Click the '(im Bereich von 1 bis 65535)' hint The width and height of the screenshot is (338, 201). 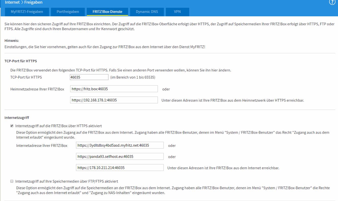[x=133, y=77]
